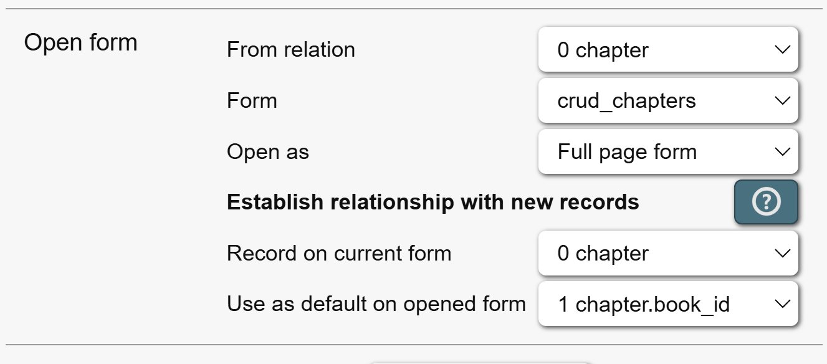Screen dimensions: 827x364
Task: Open the help for establishing relationships
Action: pos(766,202)
